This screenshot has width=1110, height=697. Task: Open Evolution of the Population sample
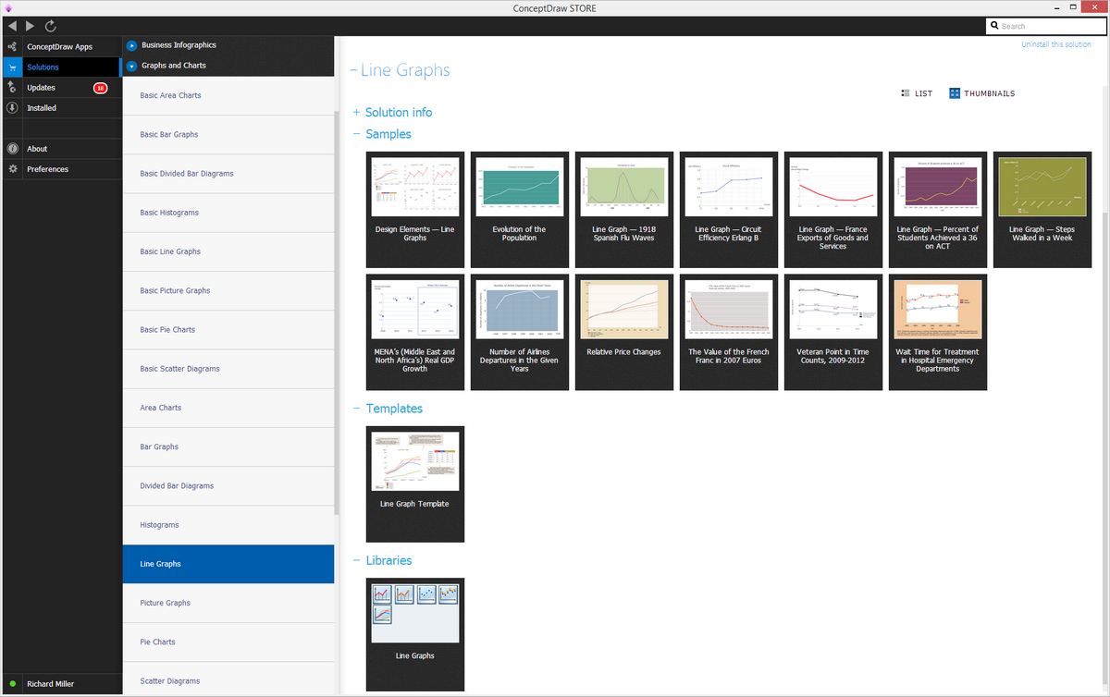[520, 209]
